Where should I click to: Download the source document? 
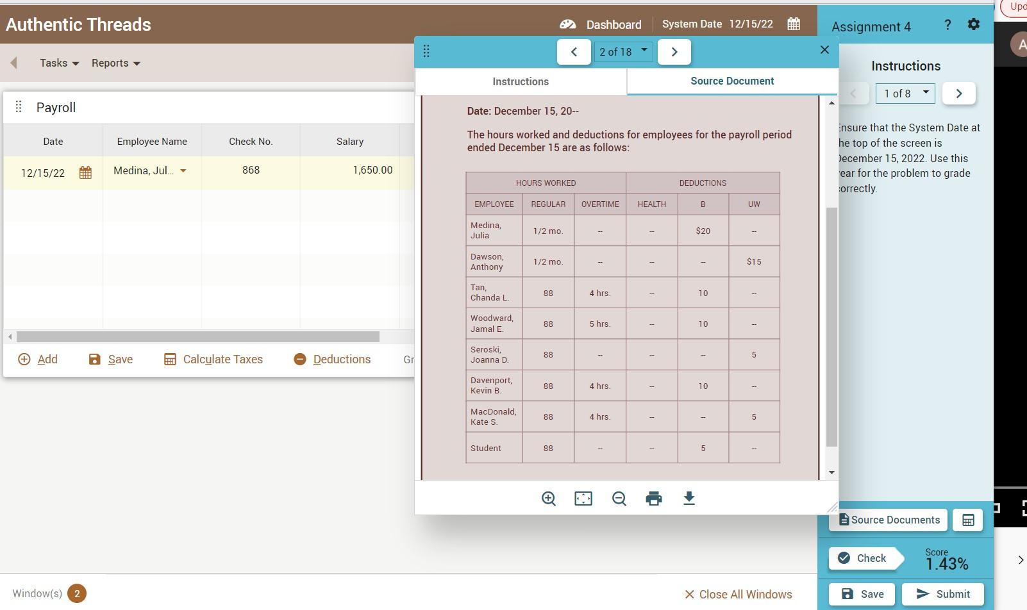point(689,498)
